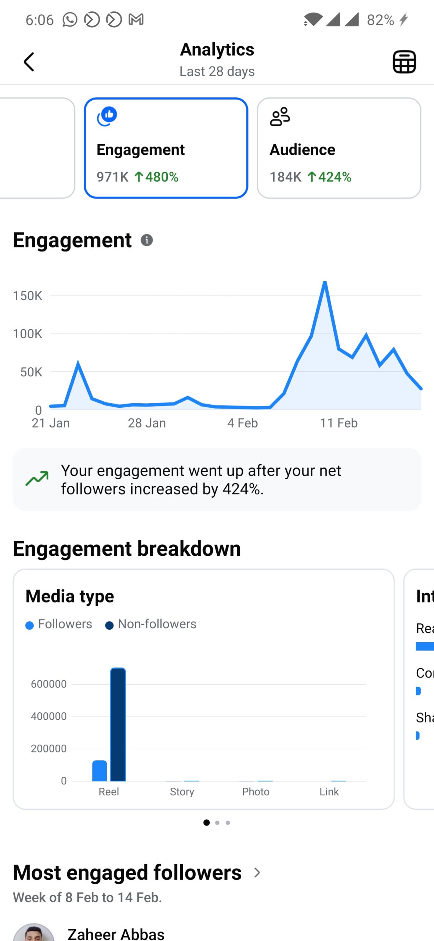This screenshot has width=434, height=941.
Task: Open Zaheer Abbas profile picture
Action: 34,934
